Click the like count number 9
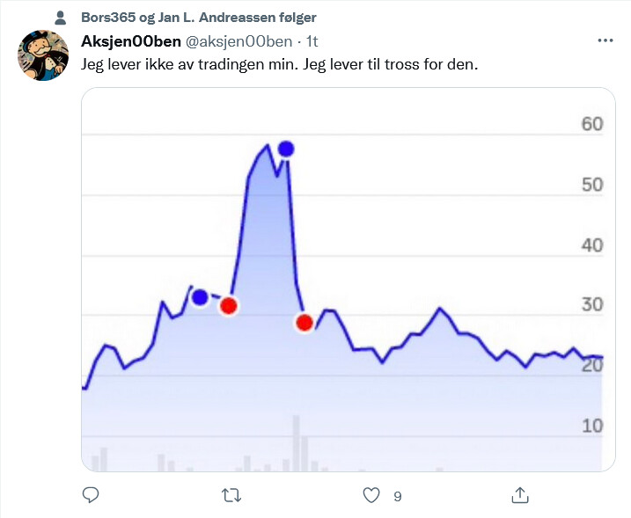This screenshot has width=631, height=518. pos(398,497)
